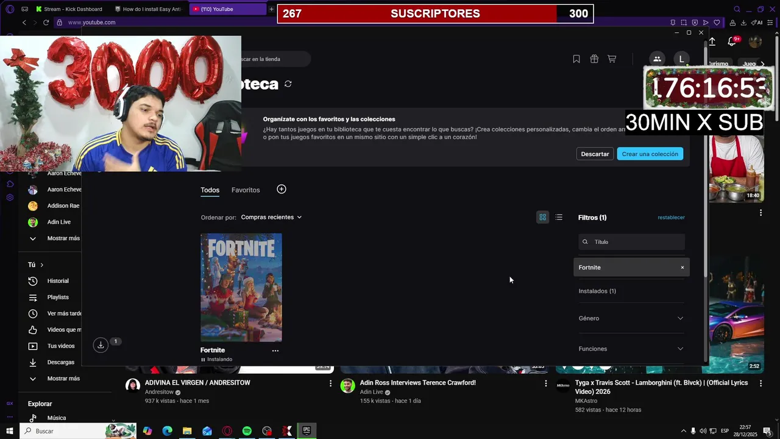Refresh the library with the sync icon
Image resolution: width=780 pixels, height=439 pixels.
pos(288,84)
